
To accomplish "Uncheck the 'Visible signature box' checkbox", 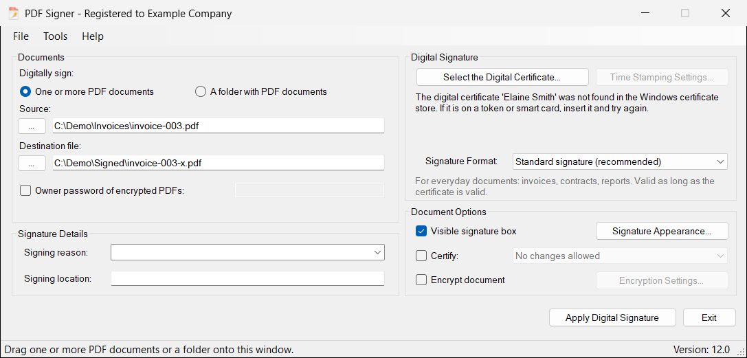I will pyautogui.click(x=421, y=231).
